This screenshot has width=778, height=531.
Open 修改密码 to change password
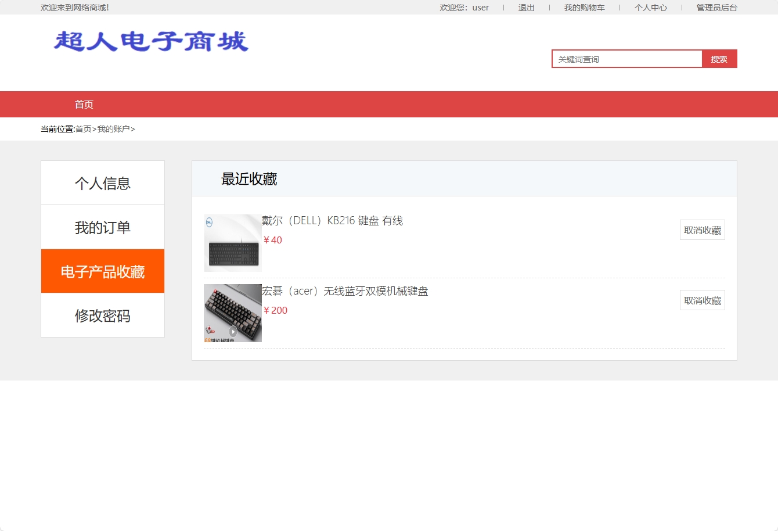pyautogui.click(x=103, y=315)
